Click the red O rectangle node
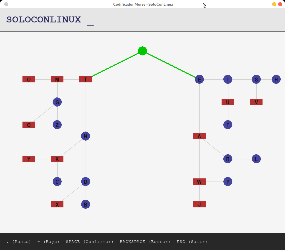Viewport: 285px width, 250px height. [29, 80]
